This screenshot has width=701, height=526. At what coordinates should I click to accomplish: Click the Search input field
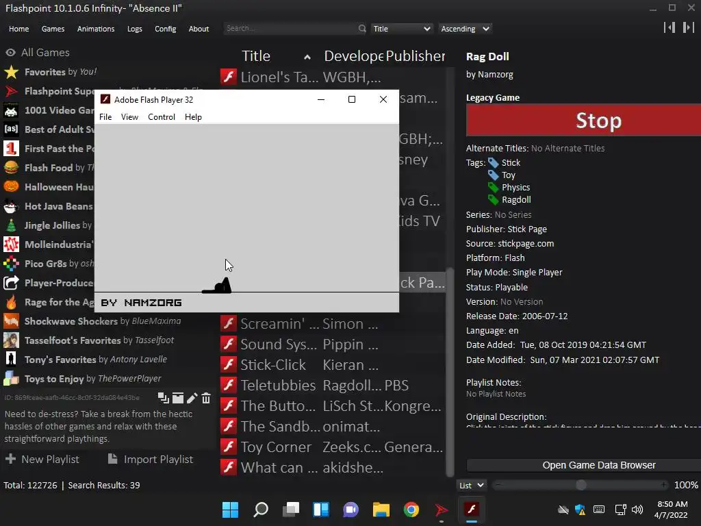tap(291, 28)
